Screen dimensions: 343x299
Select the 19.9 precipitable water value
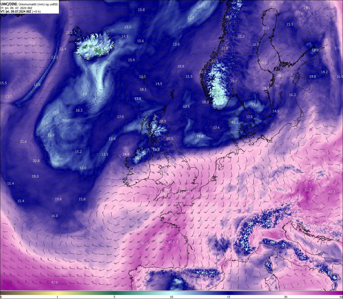click(x=181, y=67)
